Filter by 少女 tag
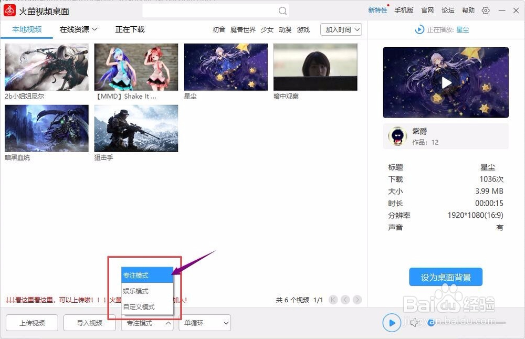 [267, 30]
